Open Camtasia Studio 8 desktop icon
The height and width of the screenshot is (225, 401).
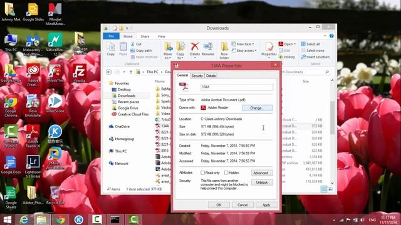click(11, 136)
